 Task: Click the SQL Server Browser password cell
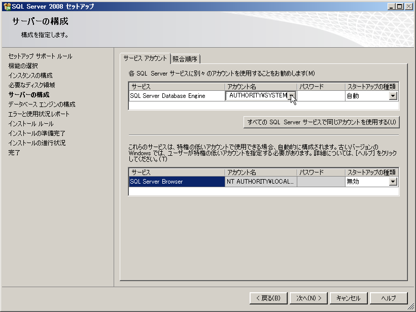click(x=321, y=182)
